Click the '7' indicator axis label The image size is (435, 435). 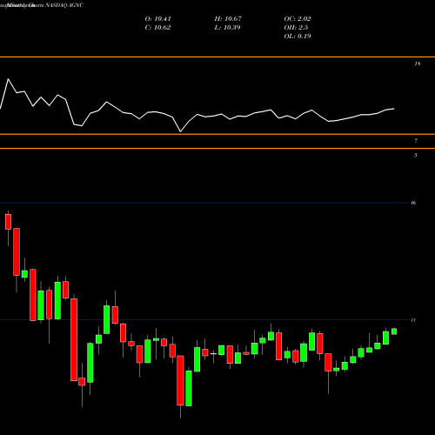[416, 141]
